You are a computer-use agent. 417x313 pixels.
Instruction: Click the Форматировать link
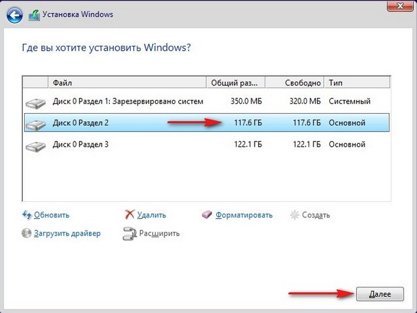click(244, 215)
